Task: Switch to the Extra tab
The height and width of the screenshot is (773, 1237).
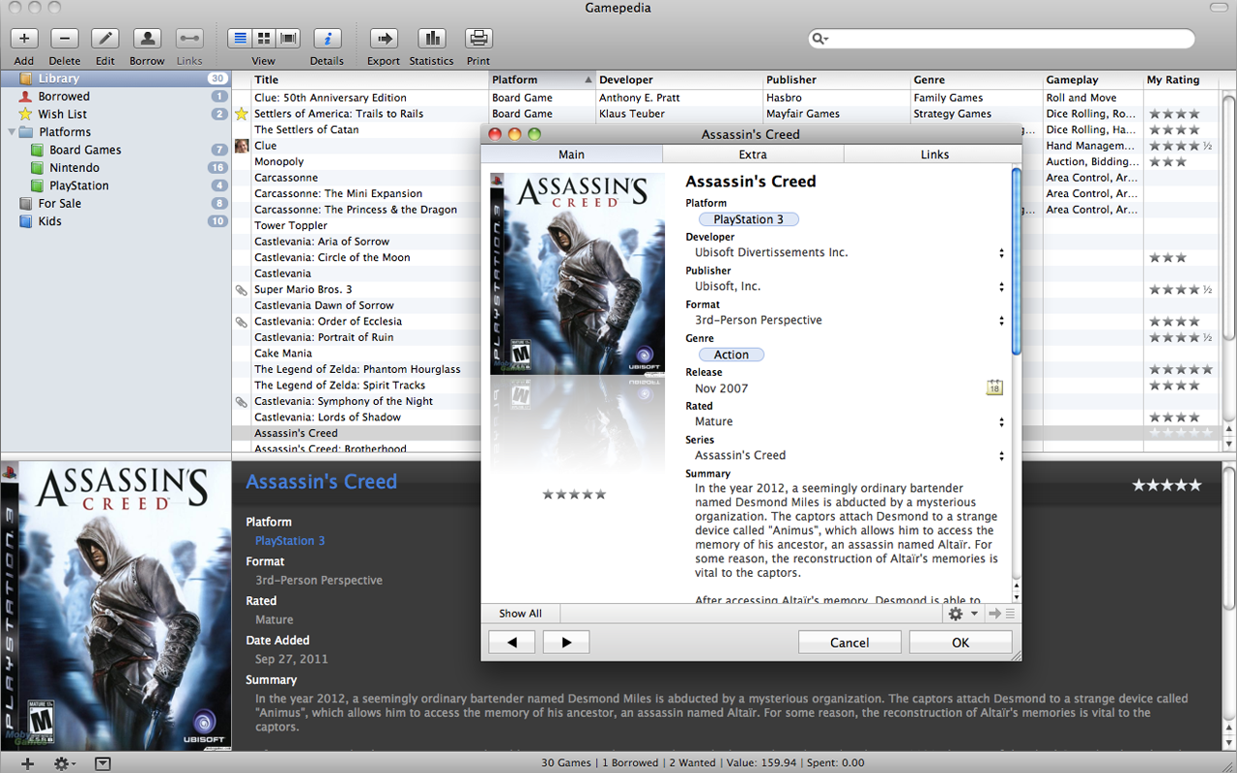Action: pos(753,155)
